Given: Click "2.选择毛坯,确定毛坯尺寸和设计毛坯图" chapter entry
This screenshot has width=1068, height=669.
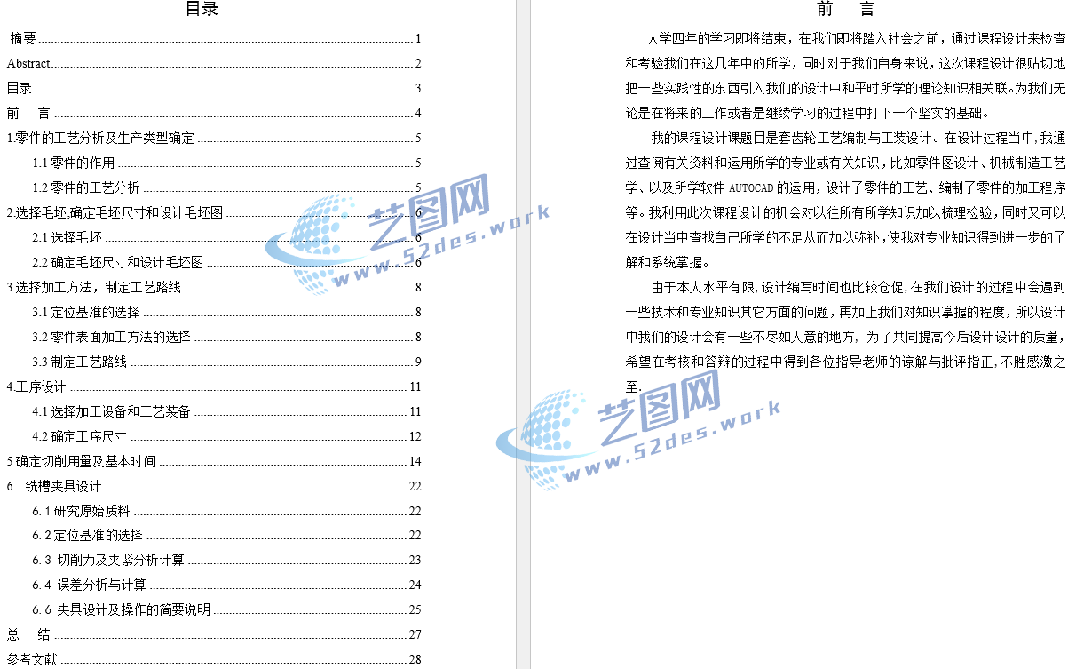Looking at the screenshot, I should pos(214,213).
